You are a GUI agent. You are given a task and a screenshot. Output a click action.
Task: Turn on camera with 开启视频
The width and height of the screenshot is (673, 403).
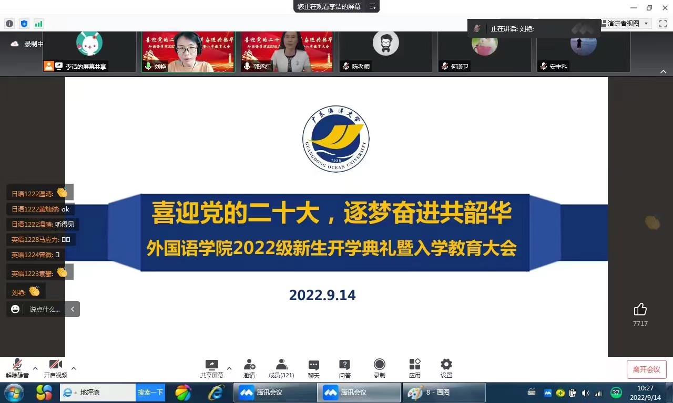point(55,368)
